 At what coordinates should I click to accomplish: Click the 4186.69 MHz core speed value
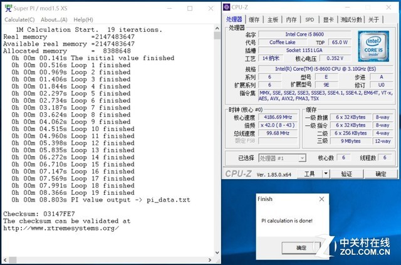278,117
